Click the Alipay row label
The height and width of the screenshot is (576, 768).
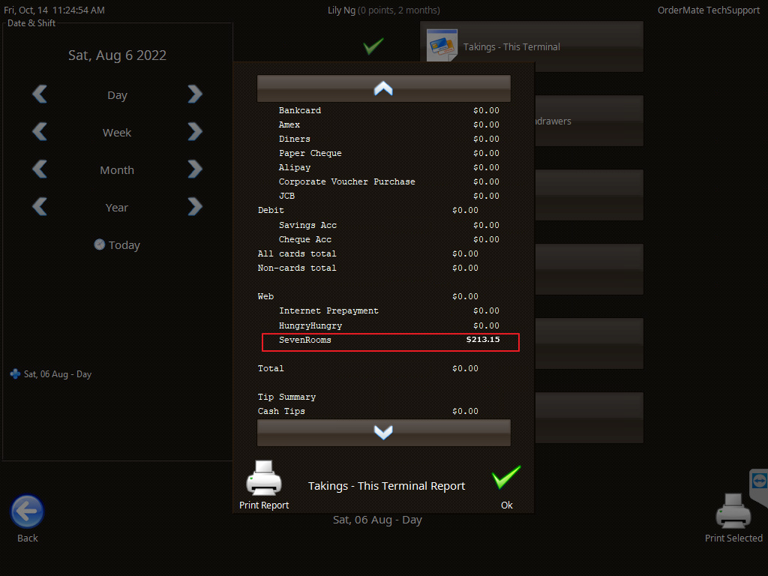294,167
